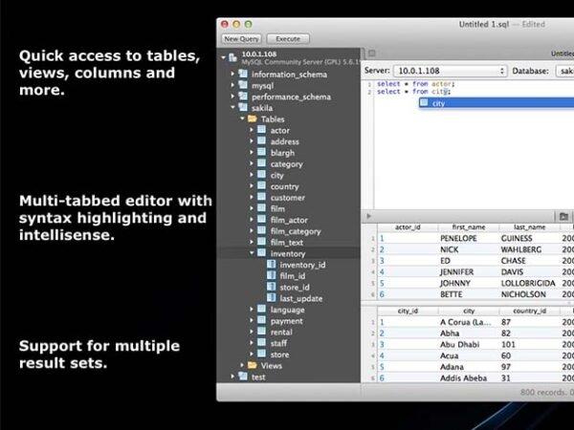574x430 pixels.
Task: Select the store table label
Action: pyautogui.click(x=279, y=355)
